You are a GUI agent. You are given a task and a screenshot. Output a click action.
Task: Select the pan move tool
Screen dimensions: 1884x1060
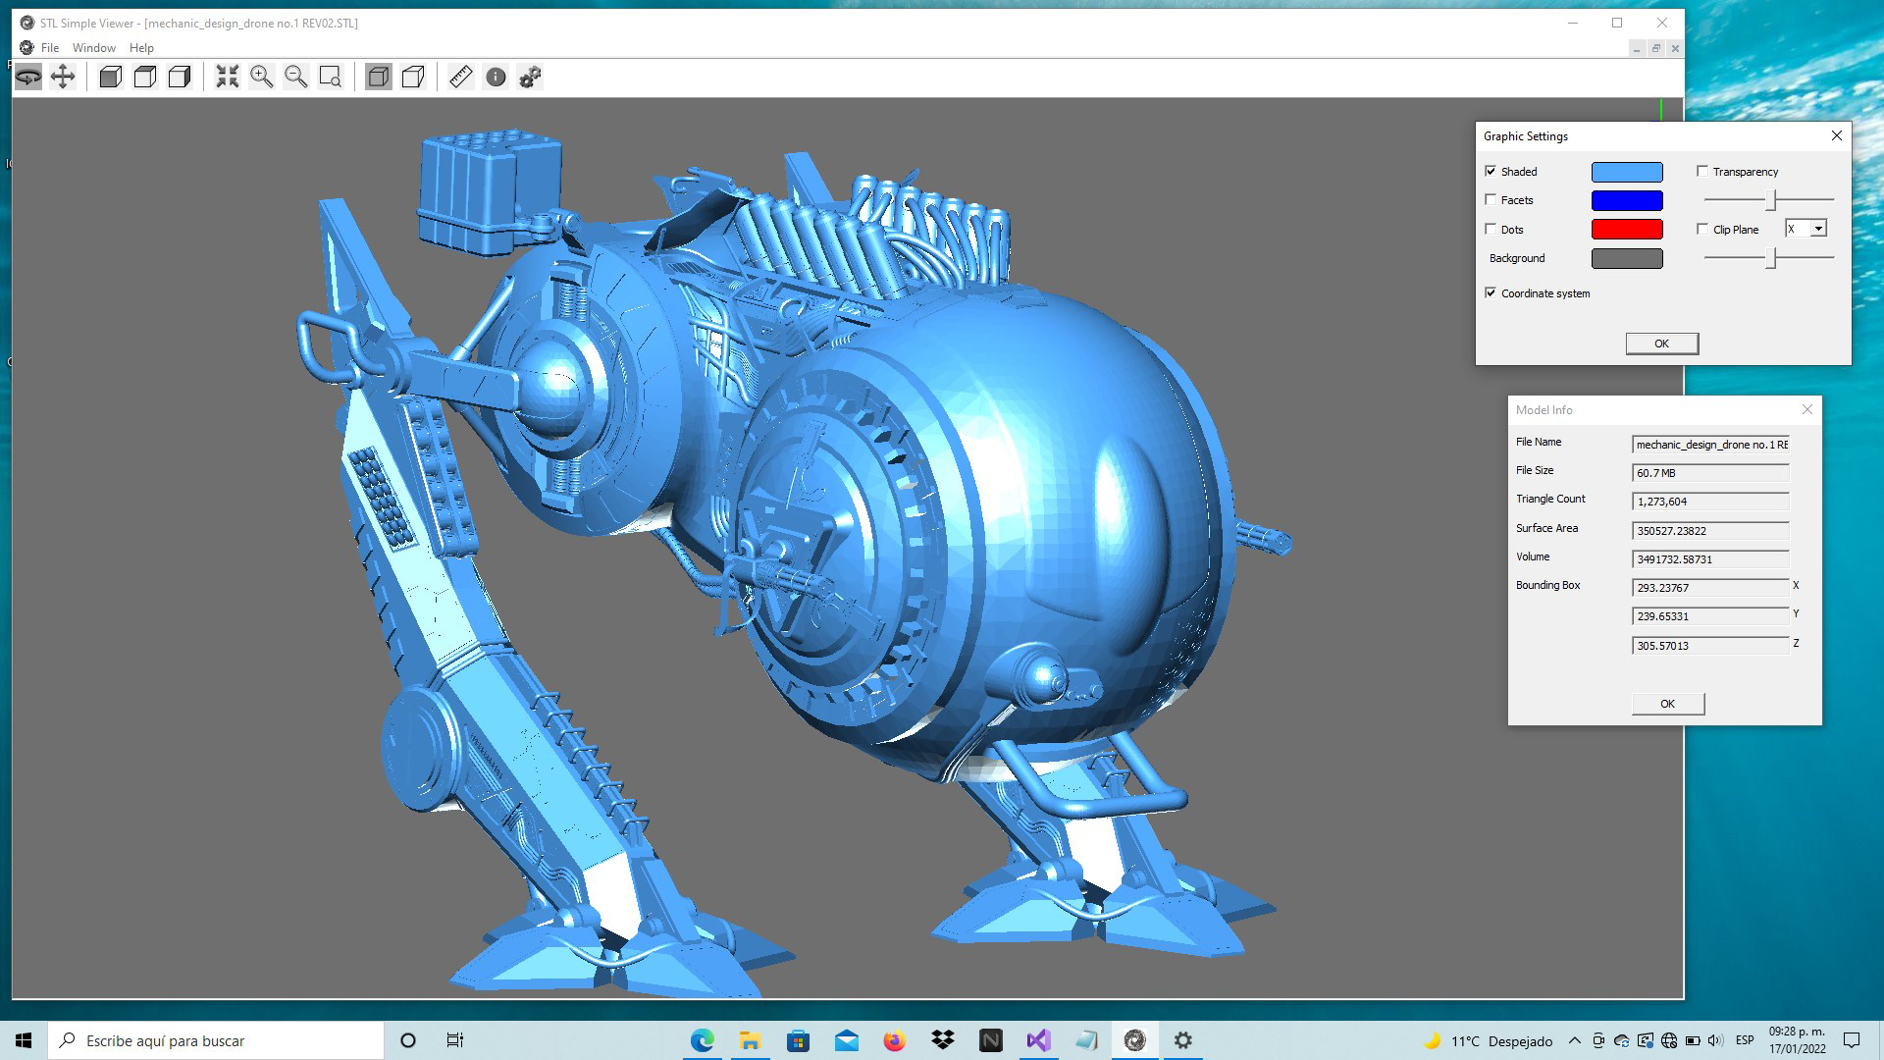pos(63,77)
